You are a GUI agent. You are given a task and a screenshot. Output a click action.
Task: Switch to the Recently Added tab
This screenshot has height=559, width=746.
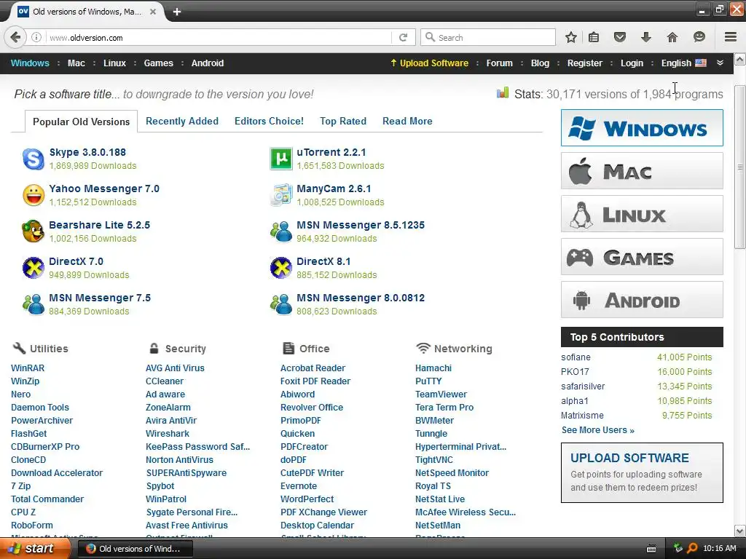(x=181, y=122)
